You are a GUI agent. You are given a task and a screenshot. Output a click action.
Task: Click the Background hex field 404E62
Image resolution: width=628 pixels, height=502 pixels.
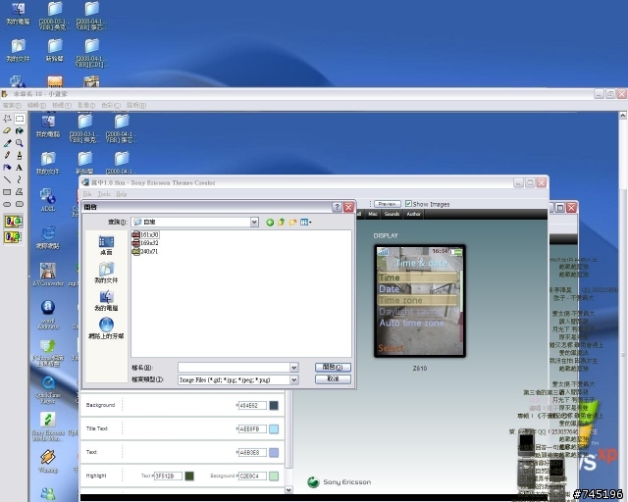[x=252, y=406]
